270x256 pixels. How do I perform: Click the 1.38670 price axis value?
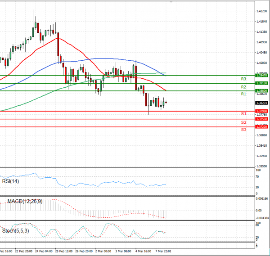[x=261, y=94]
